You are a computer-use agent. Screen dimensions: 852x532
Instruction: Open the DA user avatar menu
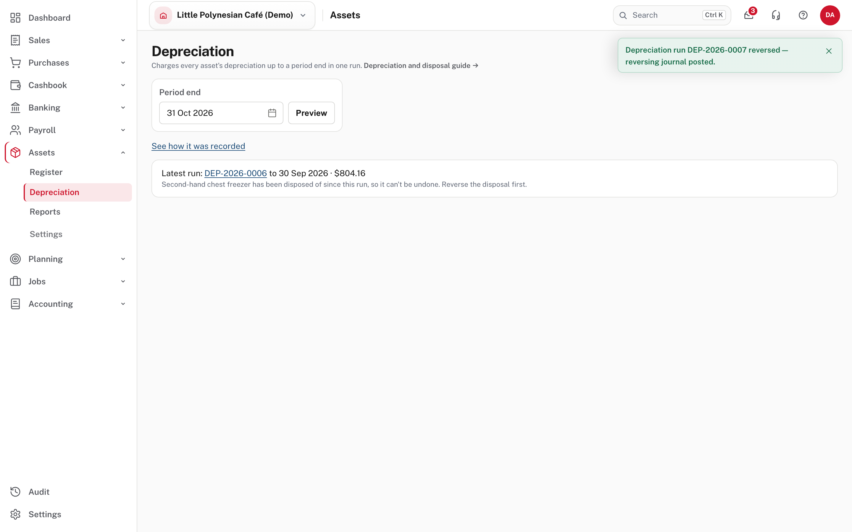pos(830,15)
